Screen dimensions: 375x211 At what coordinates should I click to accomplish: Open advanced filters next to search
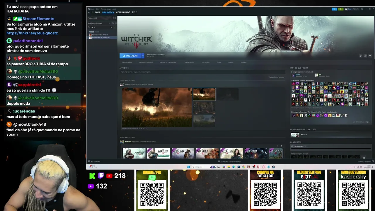(x=115, y=27)
